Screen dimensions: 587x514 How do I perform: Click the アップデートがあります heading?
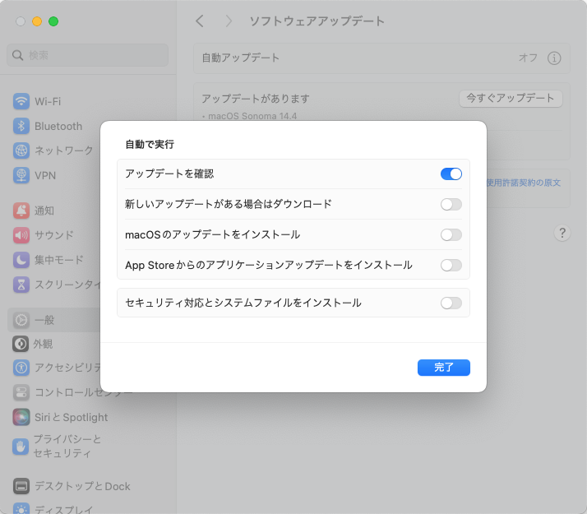click(x=256, y=99)
